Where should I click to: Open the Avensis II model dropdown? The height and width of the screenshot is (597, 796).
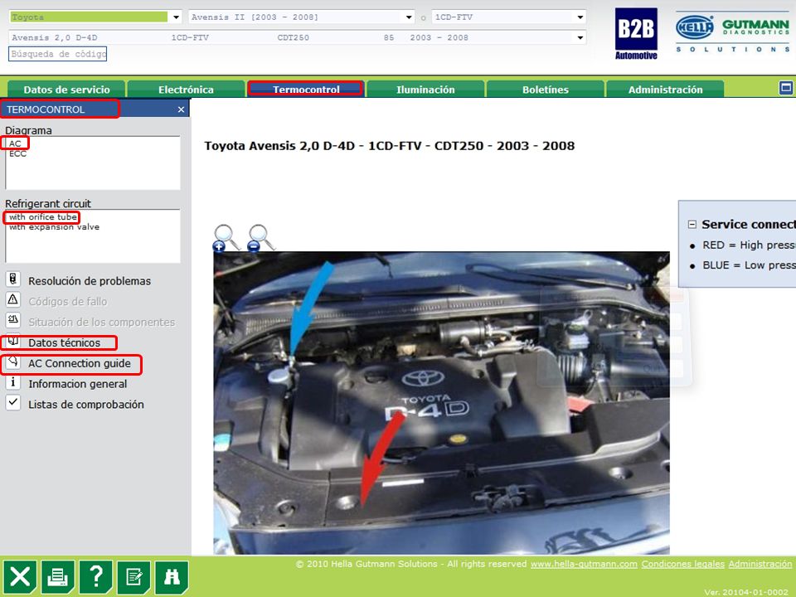(x=409, y=17)
